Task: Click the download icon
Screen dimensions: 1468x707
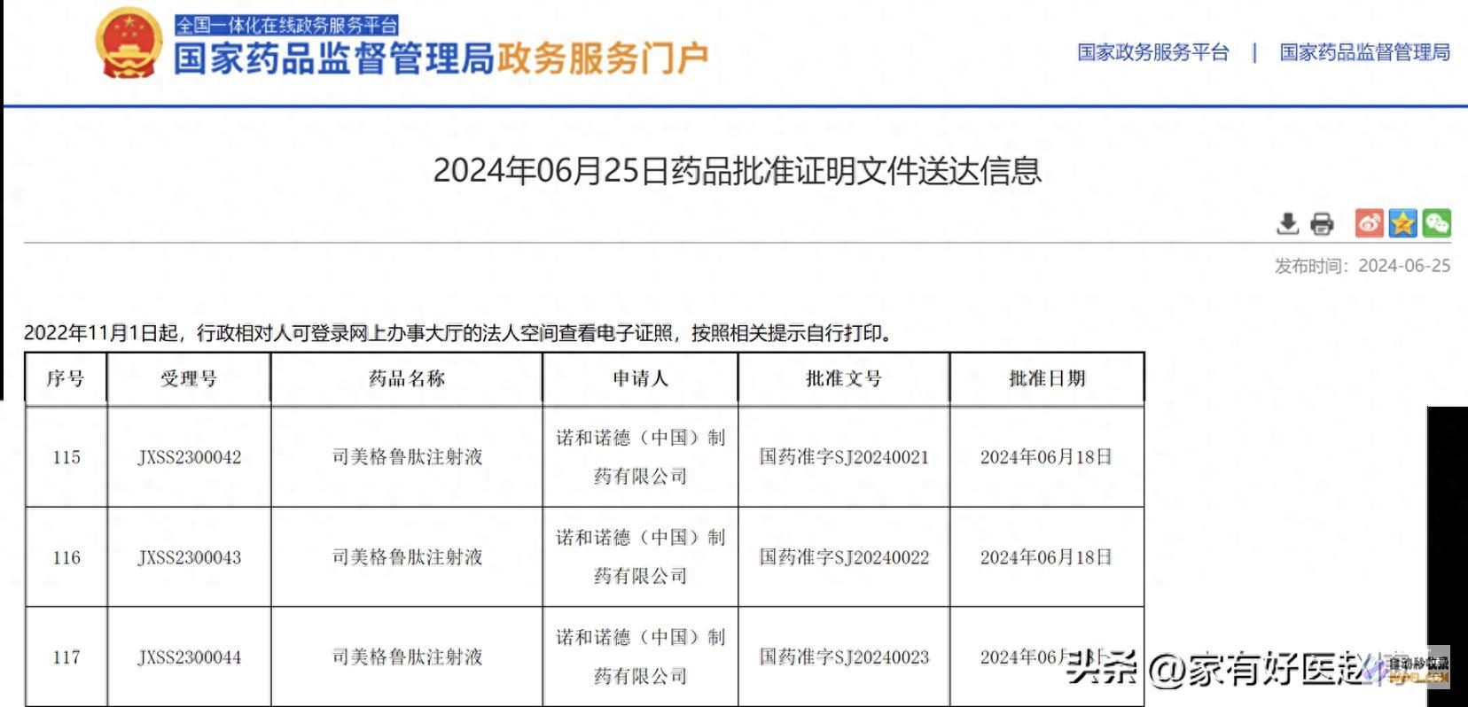Action: [1287, 223]
